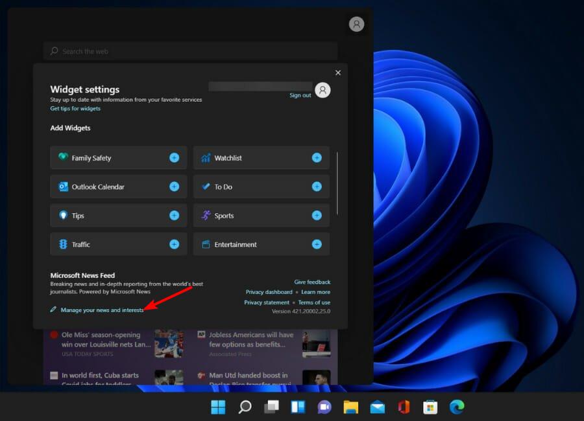The image size is (584, 421).
Task: Open the Privacy dashboard
Action: tap(269, 291)
